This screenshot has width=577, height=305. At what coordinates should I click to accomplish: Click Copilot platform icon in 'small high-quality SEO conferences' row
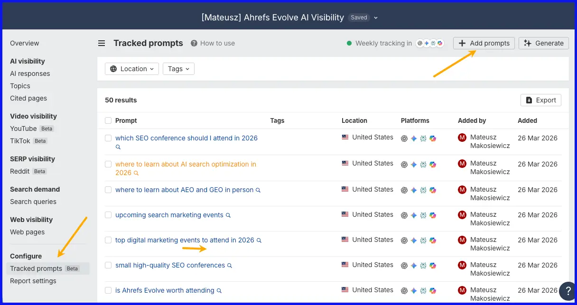(433, 266)
